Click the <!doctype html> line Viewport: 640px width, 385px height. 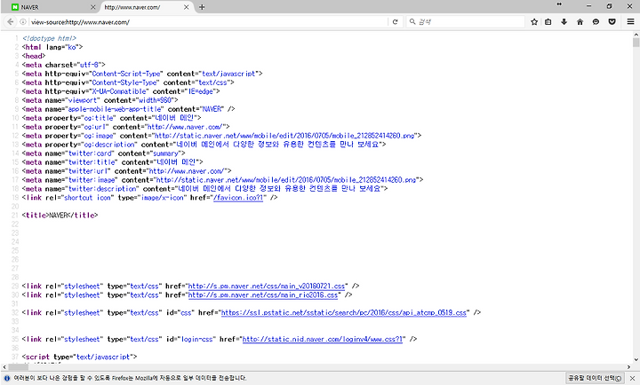point(50,38)
